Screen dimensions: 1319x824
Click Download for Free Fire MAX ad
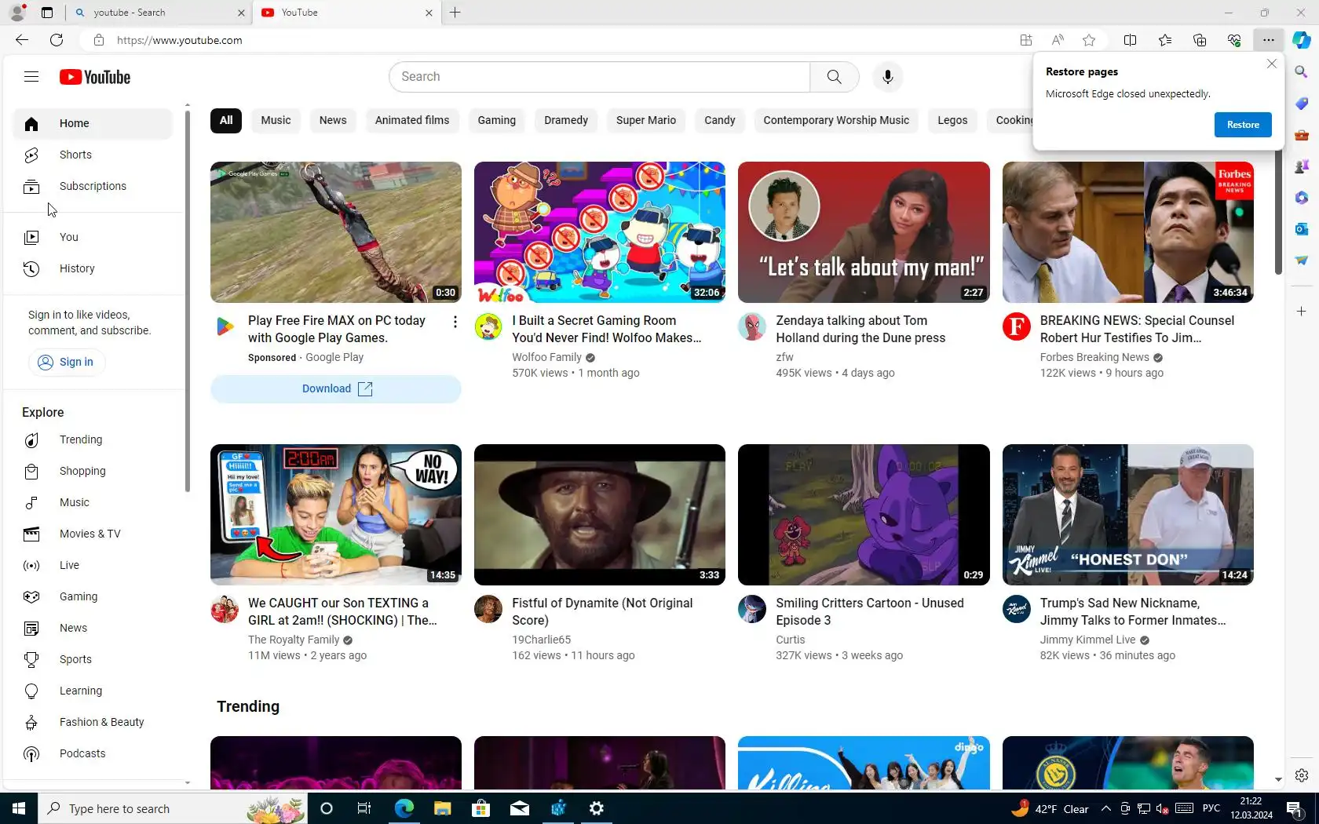pyautogui.click(x=336, y=389)
